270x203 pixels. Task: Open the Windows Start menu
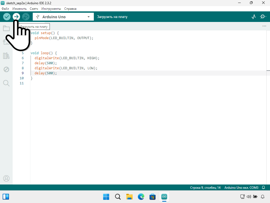click(x=106, y=197)
